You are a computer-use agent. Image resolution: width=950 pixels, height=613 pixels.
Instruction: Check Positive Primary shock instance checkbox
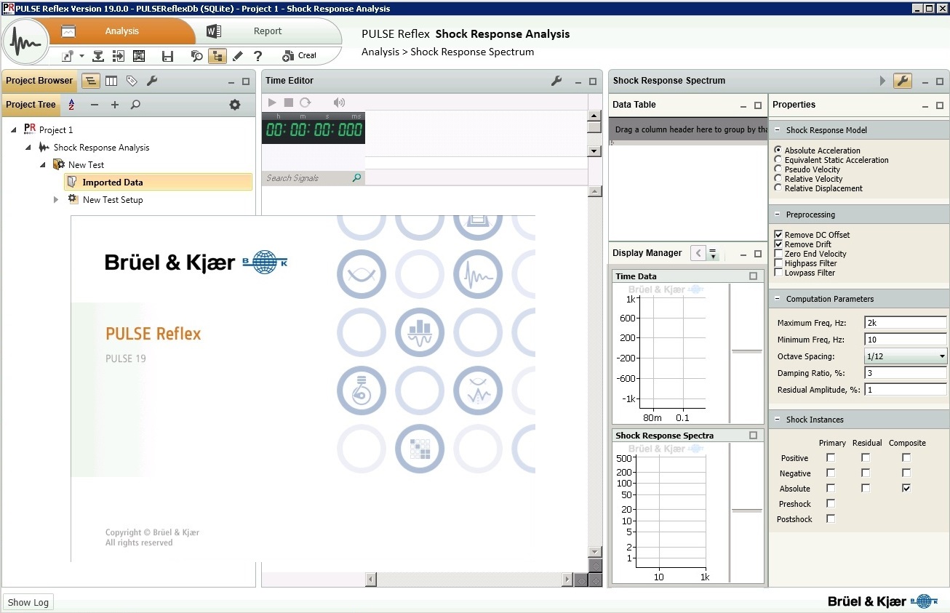coord(831,457)
